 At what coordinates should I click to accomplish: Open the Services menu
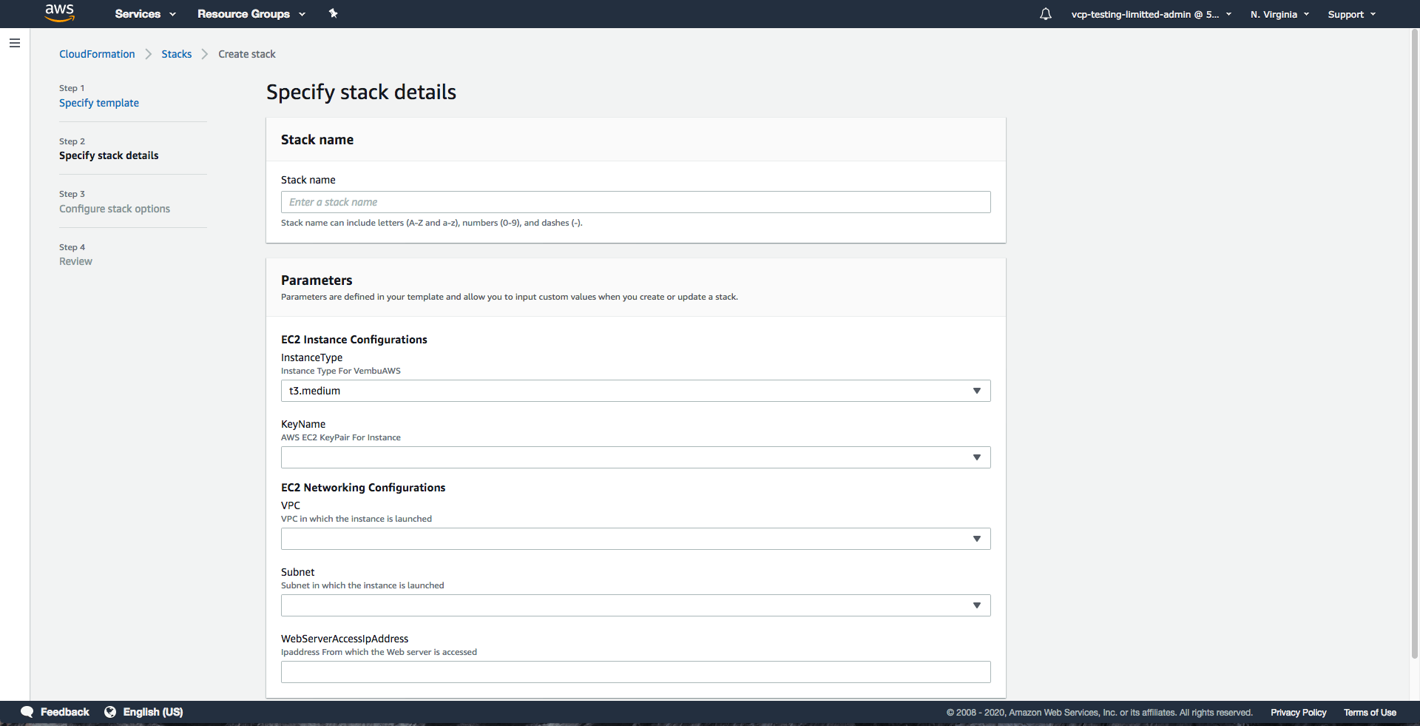click(x=145, y=14)
